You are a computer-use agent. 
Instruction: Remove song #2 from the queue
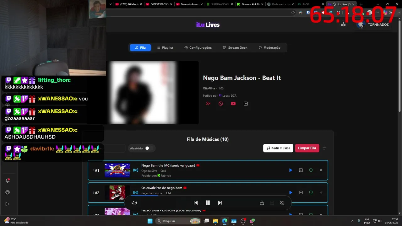coord(321,192)
